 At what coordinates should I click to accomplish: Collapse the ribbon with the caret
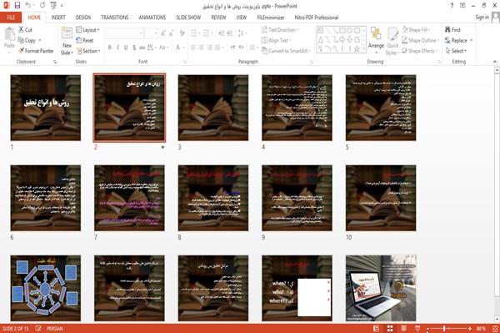[494, 61]
